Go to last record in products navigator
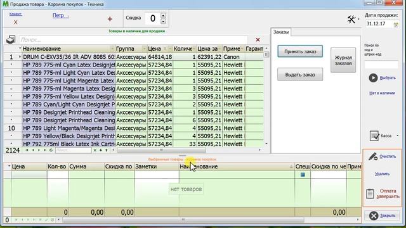The image size is (406, 228). pos(45,150)
